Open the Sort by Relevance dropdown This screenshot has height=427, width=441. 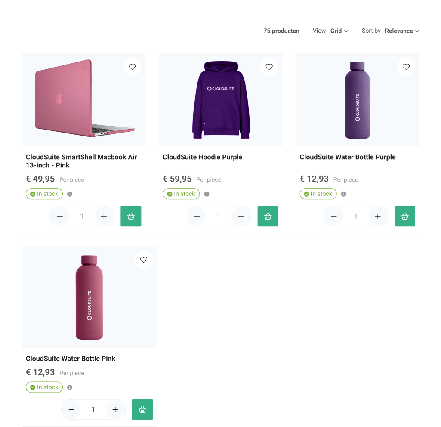pyautogui.click(x=402, y=31)
